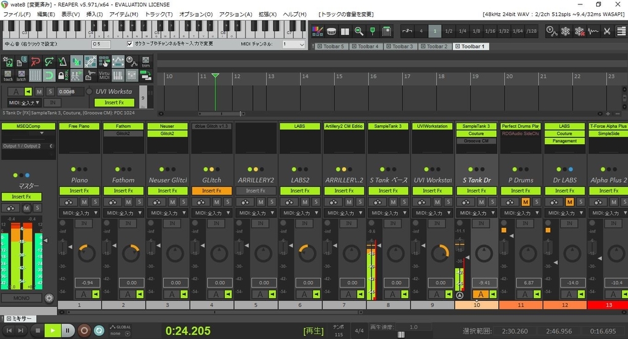This screenshot has height=339, width=628.
Task: Switch to the Toolbar 5 tab
Action: 331,47
